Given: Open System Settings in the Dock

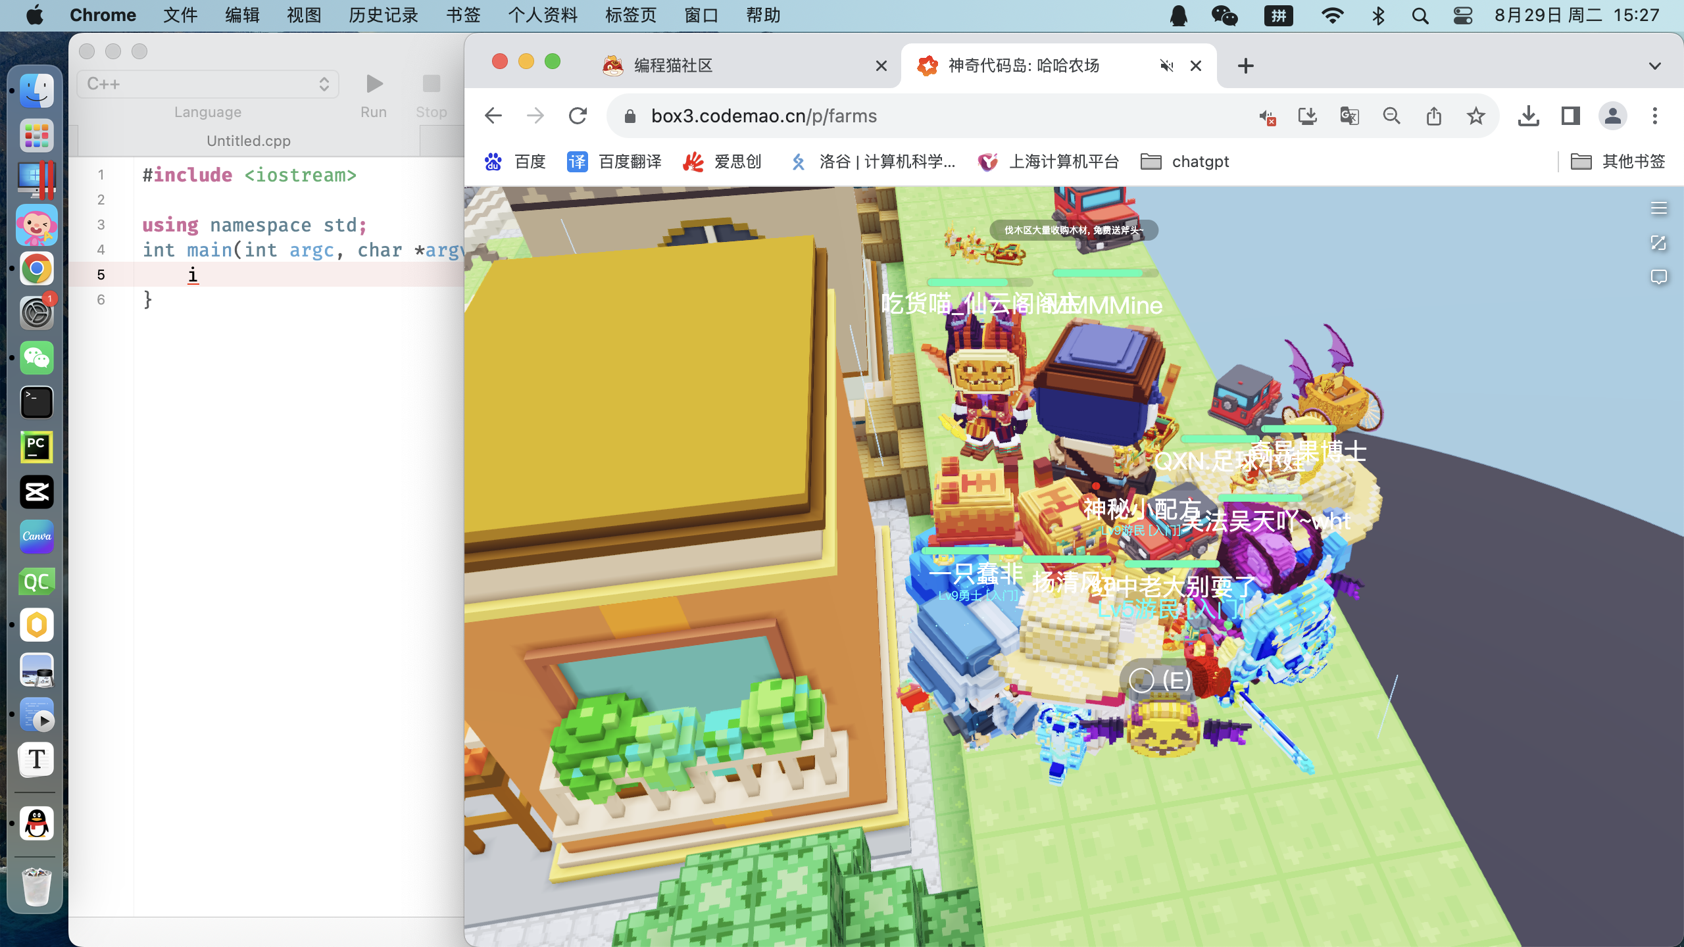Looking at the screenshot, I should tap(37, 313).
